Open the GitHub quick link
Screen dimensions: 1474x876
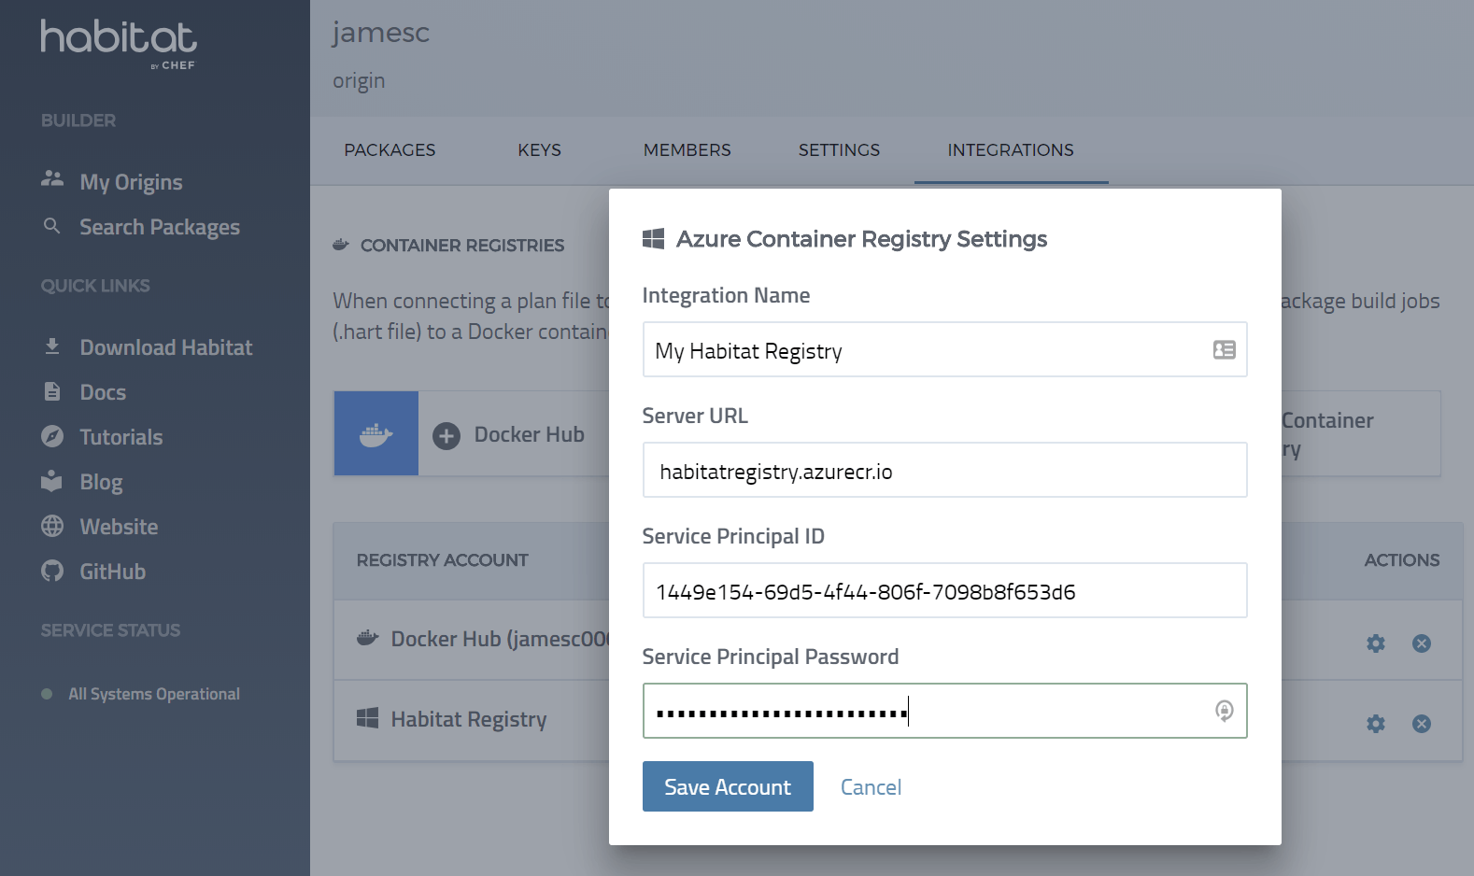coord(112,572)
